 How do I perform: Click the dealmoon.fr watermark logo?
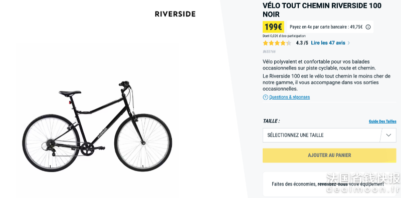point(363,183)
